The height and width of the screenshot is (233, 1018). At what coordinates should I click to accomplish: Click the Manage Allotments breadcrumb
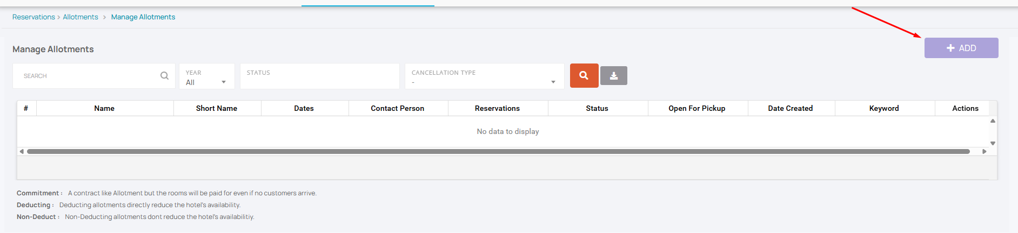143,17
